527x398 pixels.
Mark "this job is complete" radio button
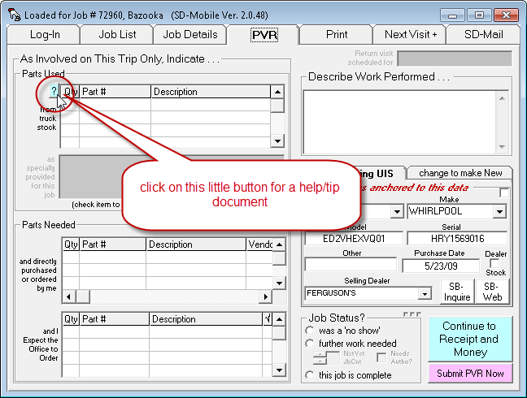pos(310,374)
